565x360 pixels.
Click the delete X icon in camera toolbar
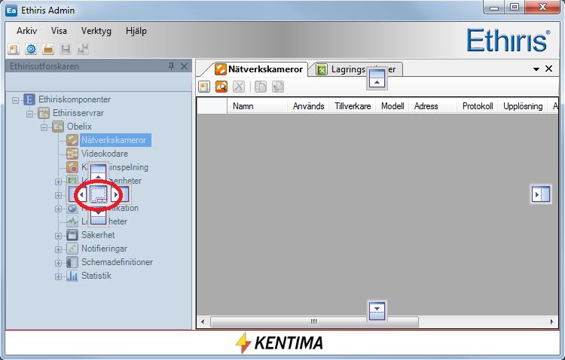239,87
